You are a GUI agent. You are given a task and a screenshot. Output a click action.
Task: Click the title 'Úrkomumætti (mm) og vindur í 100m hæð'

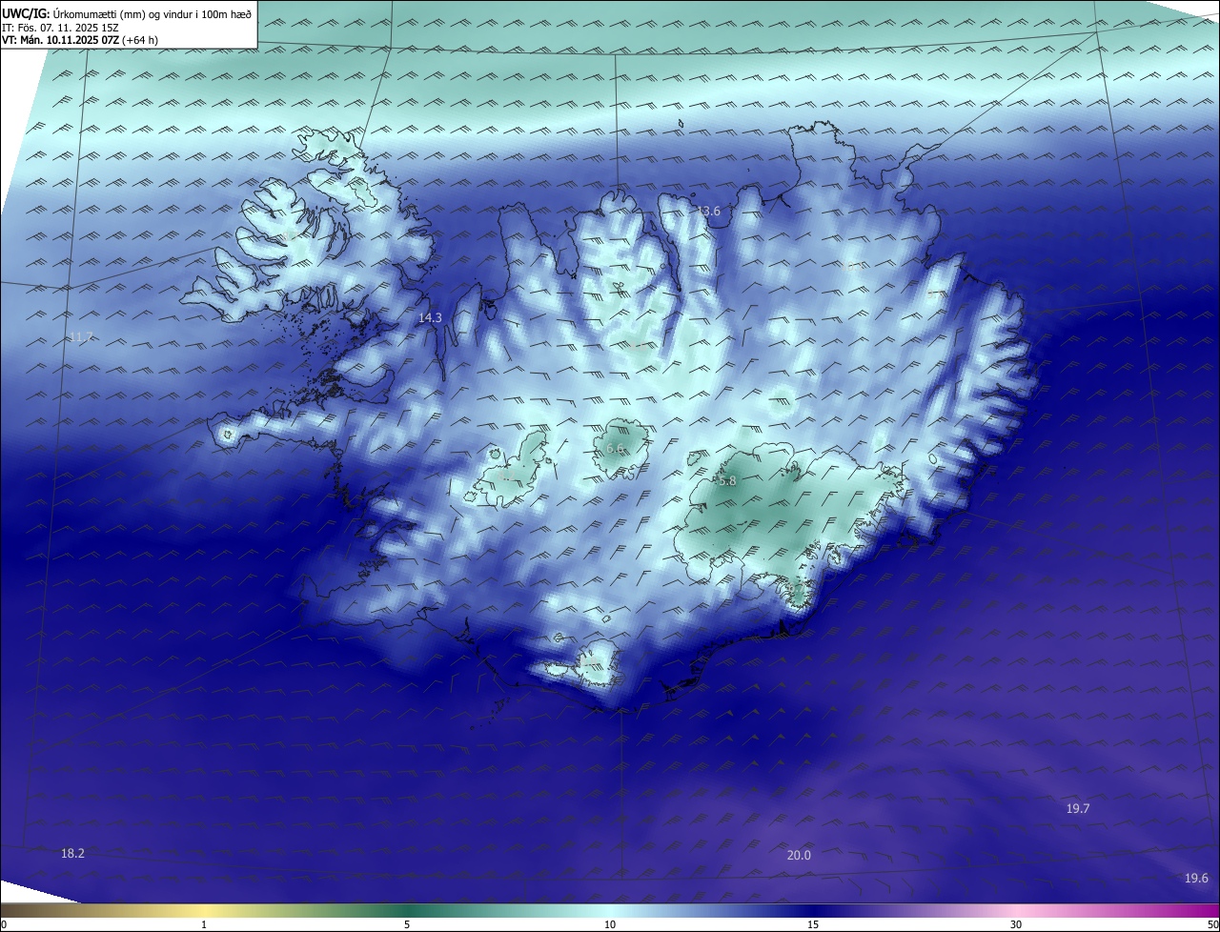click(152, 13)
